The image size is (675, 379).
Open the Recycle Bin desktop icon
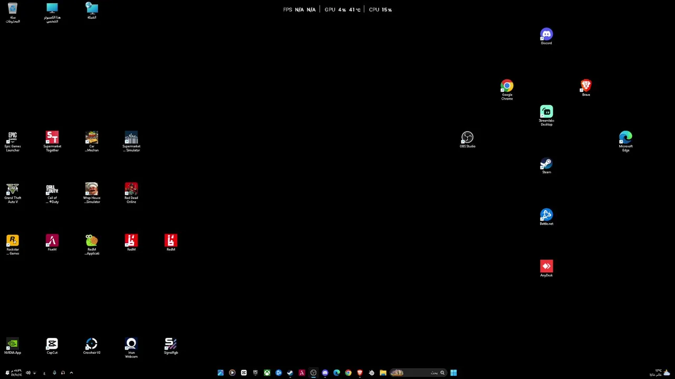point(13,13)
